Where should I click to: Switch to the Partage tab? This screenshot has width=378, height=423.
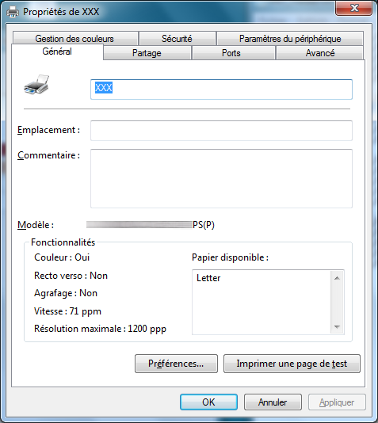pos(147,53)
